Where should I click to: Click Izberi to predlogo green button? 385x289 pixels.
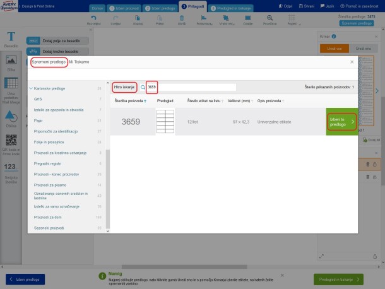tap(342, 122)
